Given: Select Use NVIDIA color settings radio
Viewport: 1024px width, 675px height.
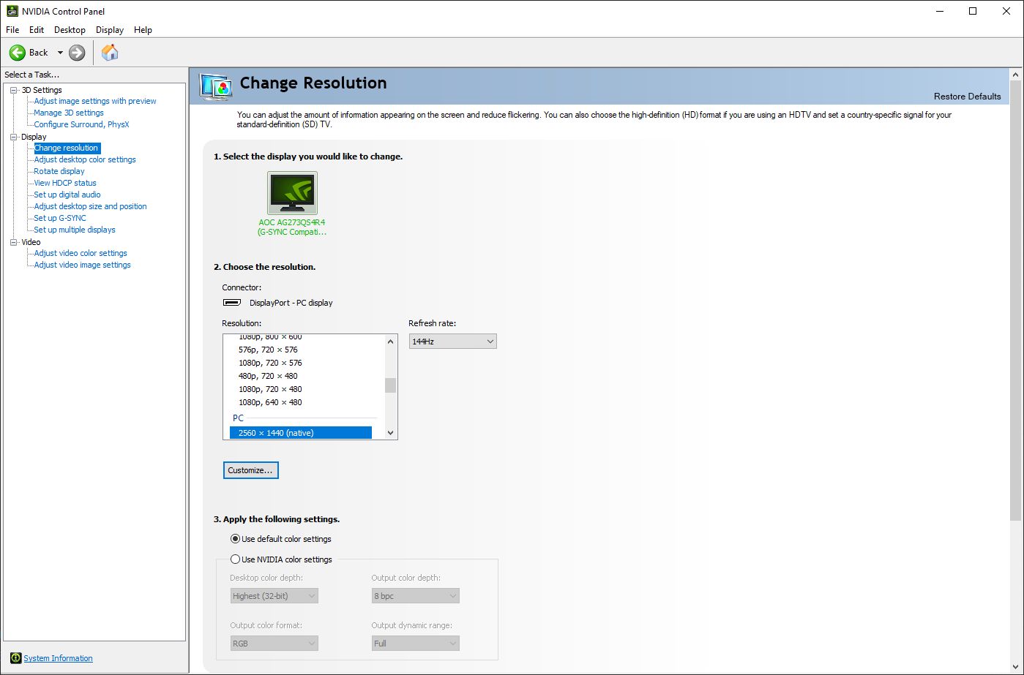Looking at the screenshot, I should click(x=236, y=559).
